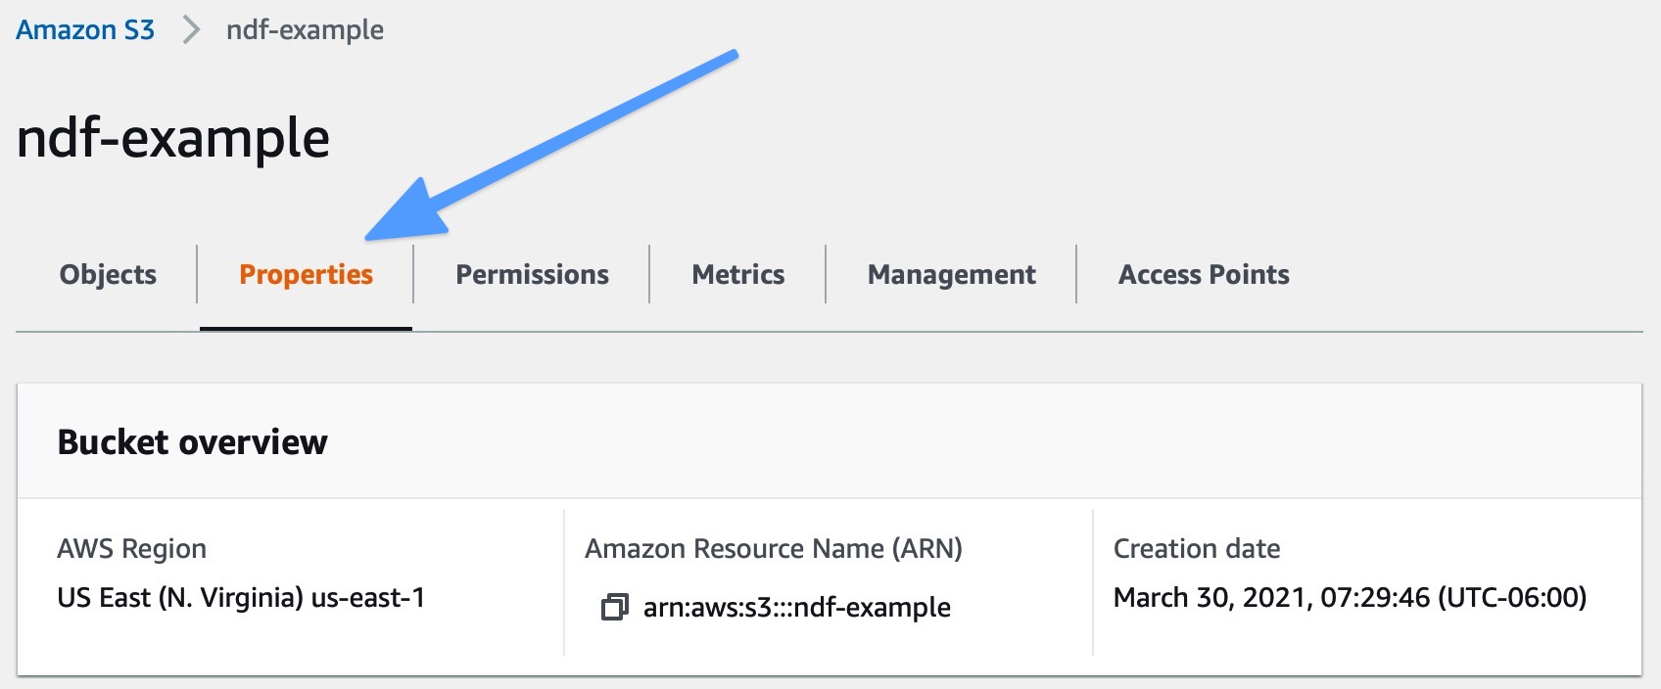Click the AWS Region label
The width and height of the screenshot is (1661, 689).
tap(131, 549)
